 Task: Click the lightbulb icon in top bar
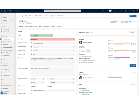tap(114, 11)
